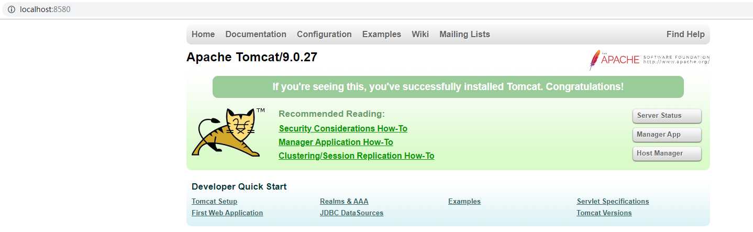
Task: Click Find Help in the navigation bar
Action: point(685,35)
